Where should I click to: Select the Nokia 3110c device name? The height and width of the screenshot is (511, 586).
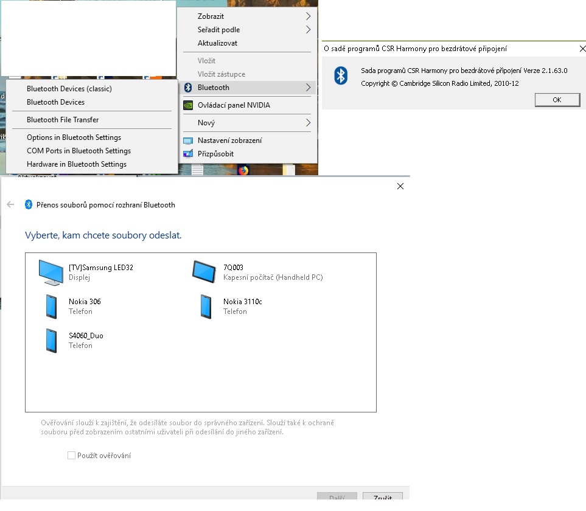[243, 302]
